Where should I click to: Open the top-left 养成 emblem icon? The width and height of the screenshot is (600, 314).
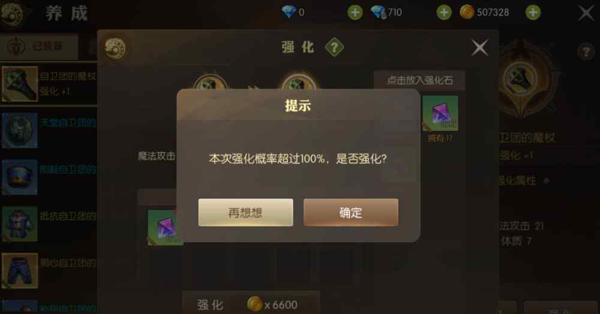(11, 14)
